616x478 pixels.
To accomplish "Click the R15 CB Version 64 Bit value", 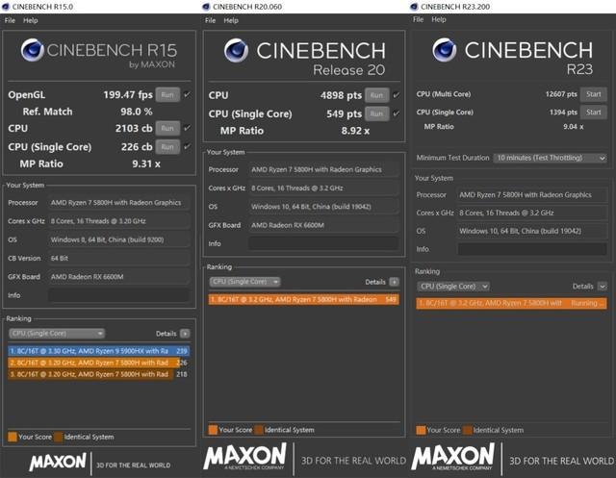I will point(118,258).
